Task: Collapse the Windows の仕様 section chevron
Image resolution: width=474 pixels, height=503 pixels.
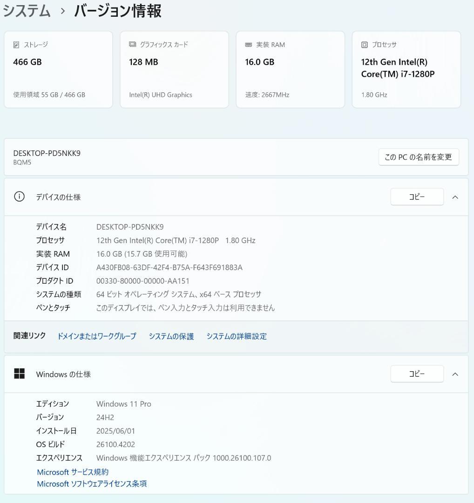Action: click(455, 374)
